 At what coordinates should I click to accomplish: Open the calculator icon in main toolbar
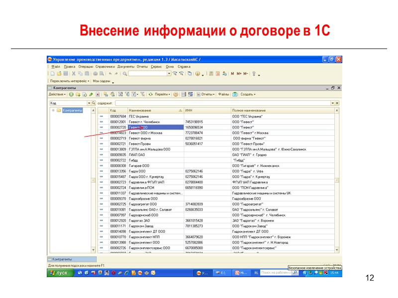[211, 74]
